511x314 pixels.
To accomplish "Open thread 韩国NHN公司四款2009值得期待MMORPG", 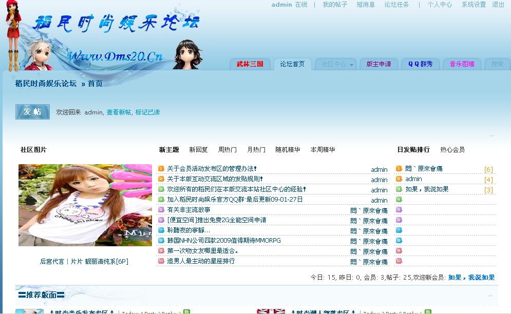I will 224,241.
